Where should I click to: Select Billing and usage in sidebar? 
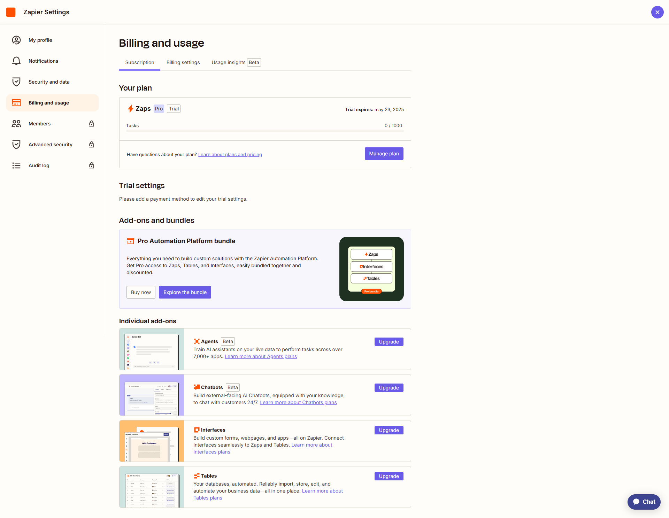click(52, 103)
